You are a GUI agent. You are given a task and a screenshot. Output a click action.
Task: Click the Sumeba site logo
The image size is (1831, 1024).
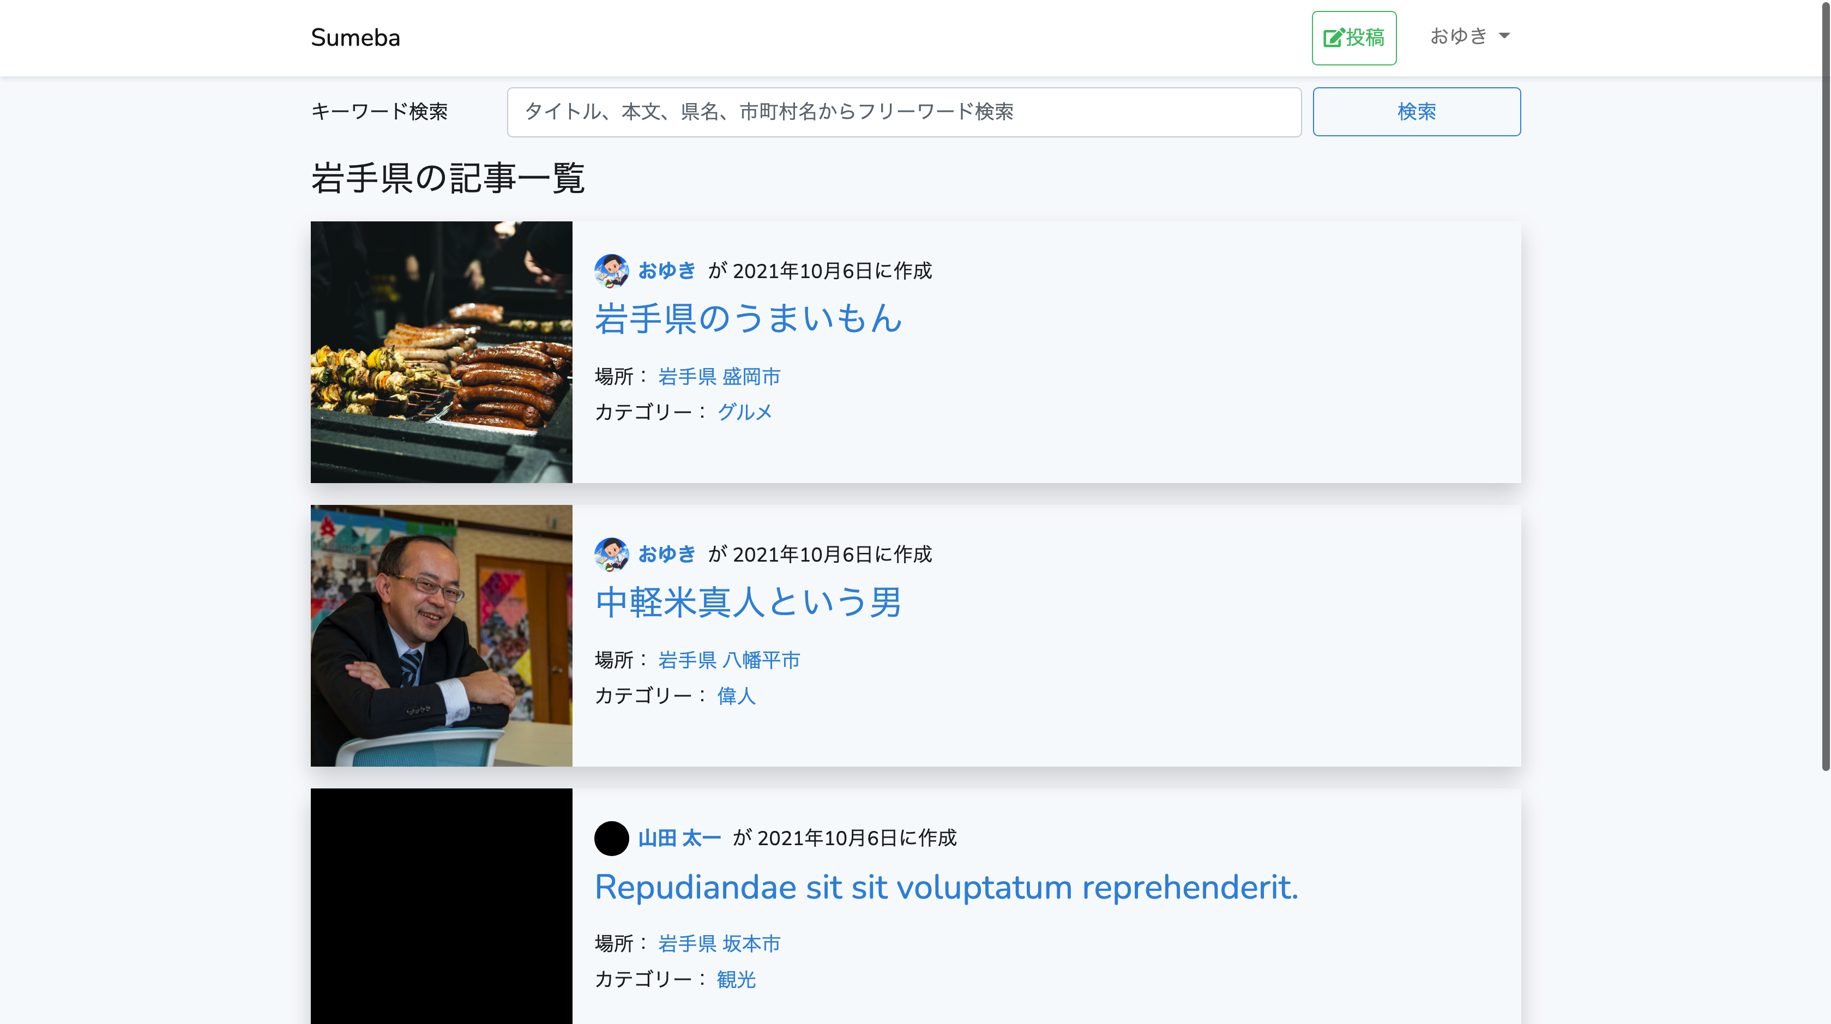coord(354,37)
